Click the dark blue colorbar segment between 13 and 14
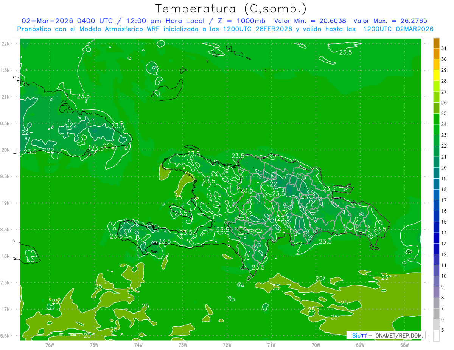The height and width of the screenshot is (350, 454). (436, 238)
